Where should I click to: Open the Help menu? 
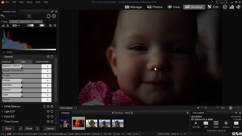coord(46,2)
